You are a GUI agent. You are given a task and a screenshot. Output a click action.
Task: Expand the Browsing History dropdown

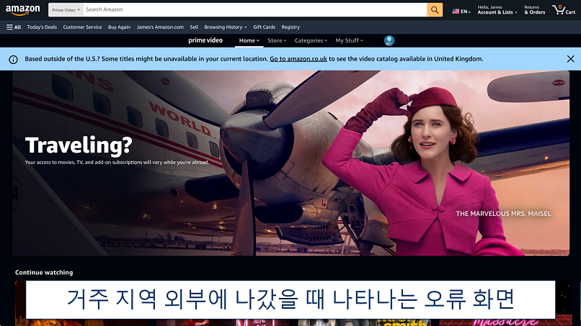[225, 27]
